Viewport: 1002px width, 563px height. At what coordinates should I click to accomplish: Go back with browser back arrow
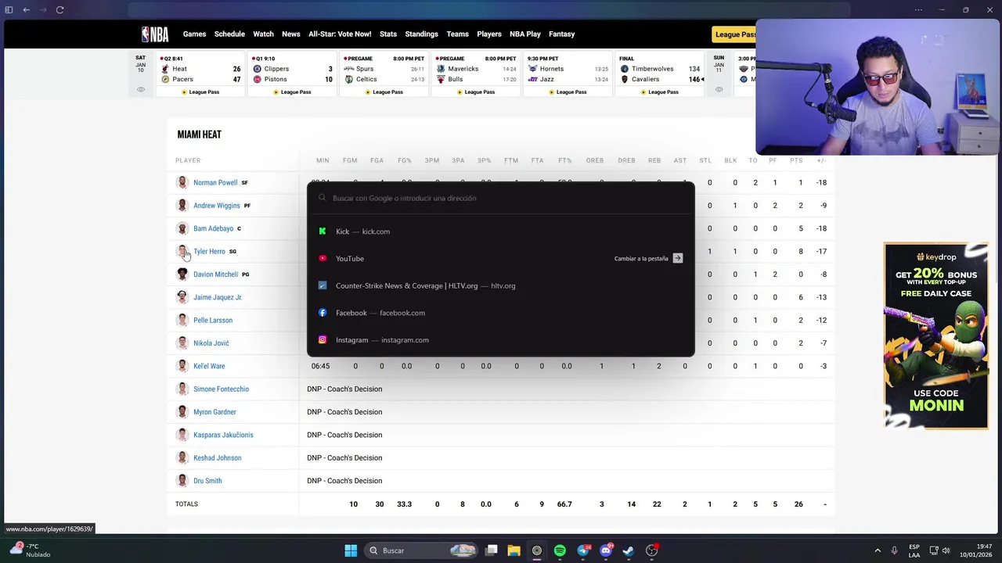pyautogui.click(x=26, y=9)
